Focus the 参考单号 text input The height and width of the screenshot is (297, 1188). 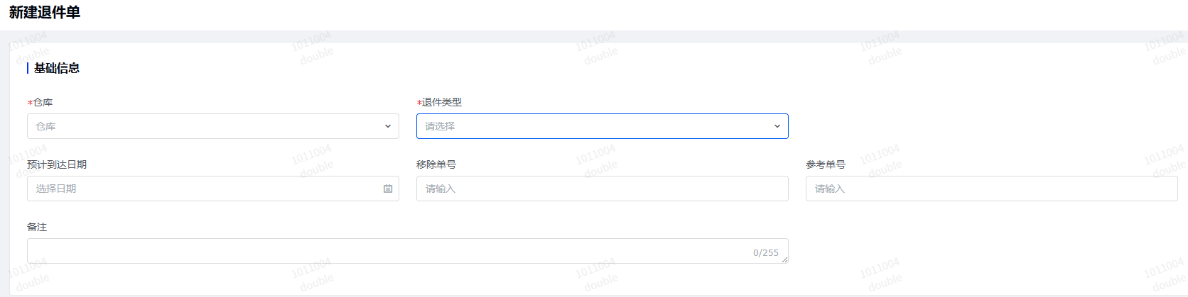pos(990,189)
